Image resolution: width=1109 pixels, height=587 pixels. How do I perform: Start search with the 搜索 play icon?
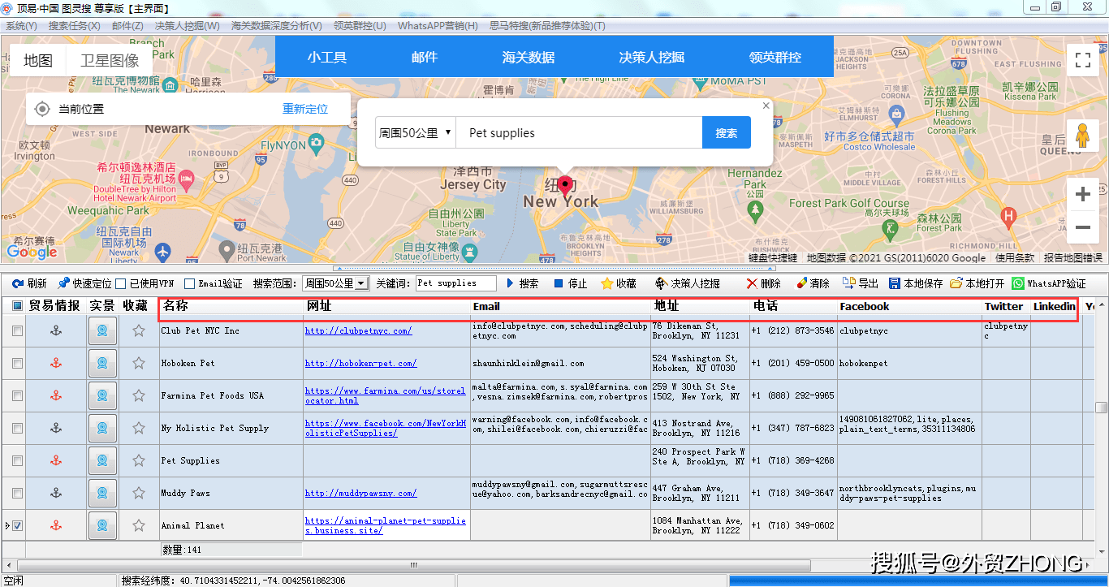511,283
